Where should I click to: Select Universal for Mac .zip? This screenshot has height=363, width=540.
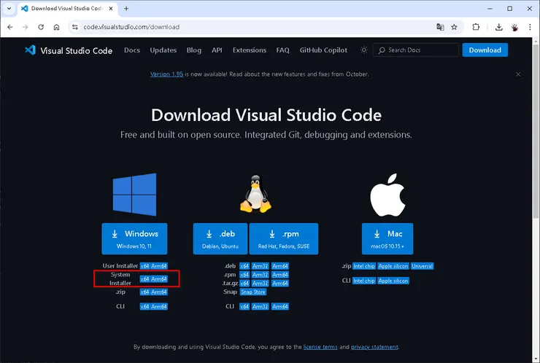click(423, 266)
